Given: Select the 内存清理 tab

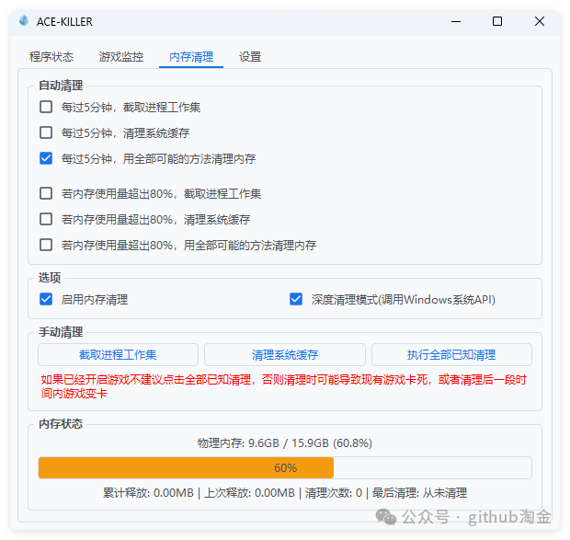Looking at the screenshot, I should [x=191, y=57].
